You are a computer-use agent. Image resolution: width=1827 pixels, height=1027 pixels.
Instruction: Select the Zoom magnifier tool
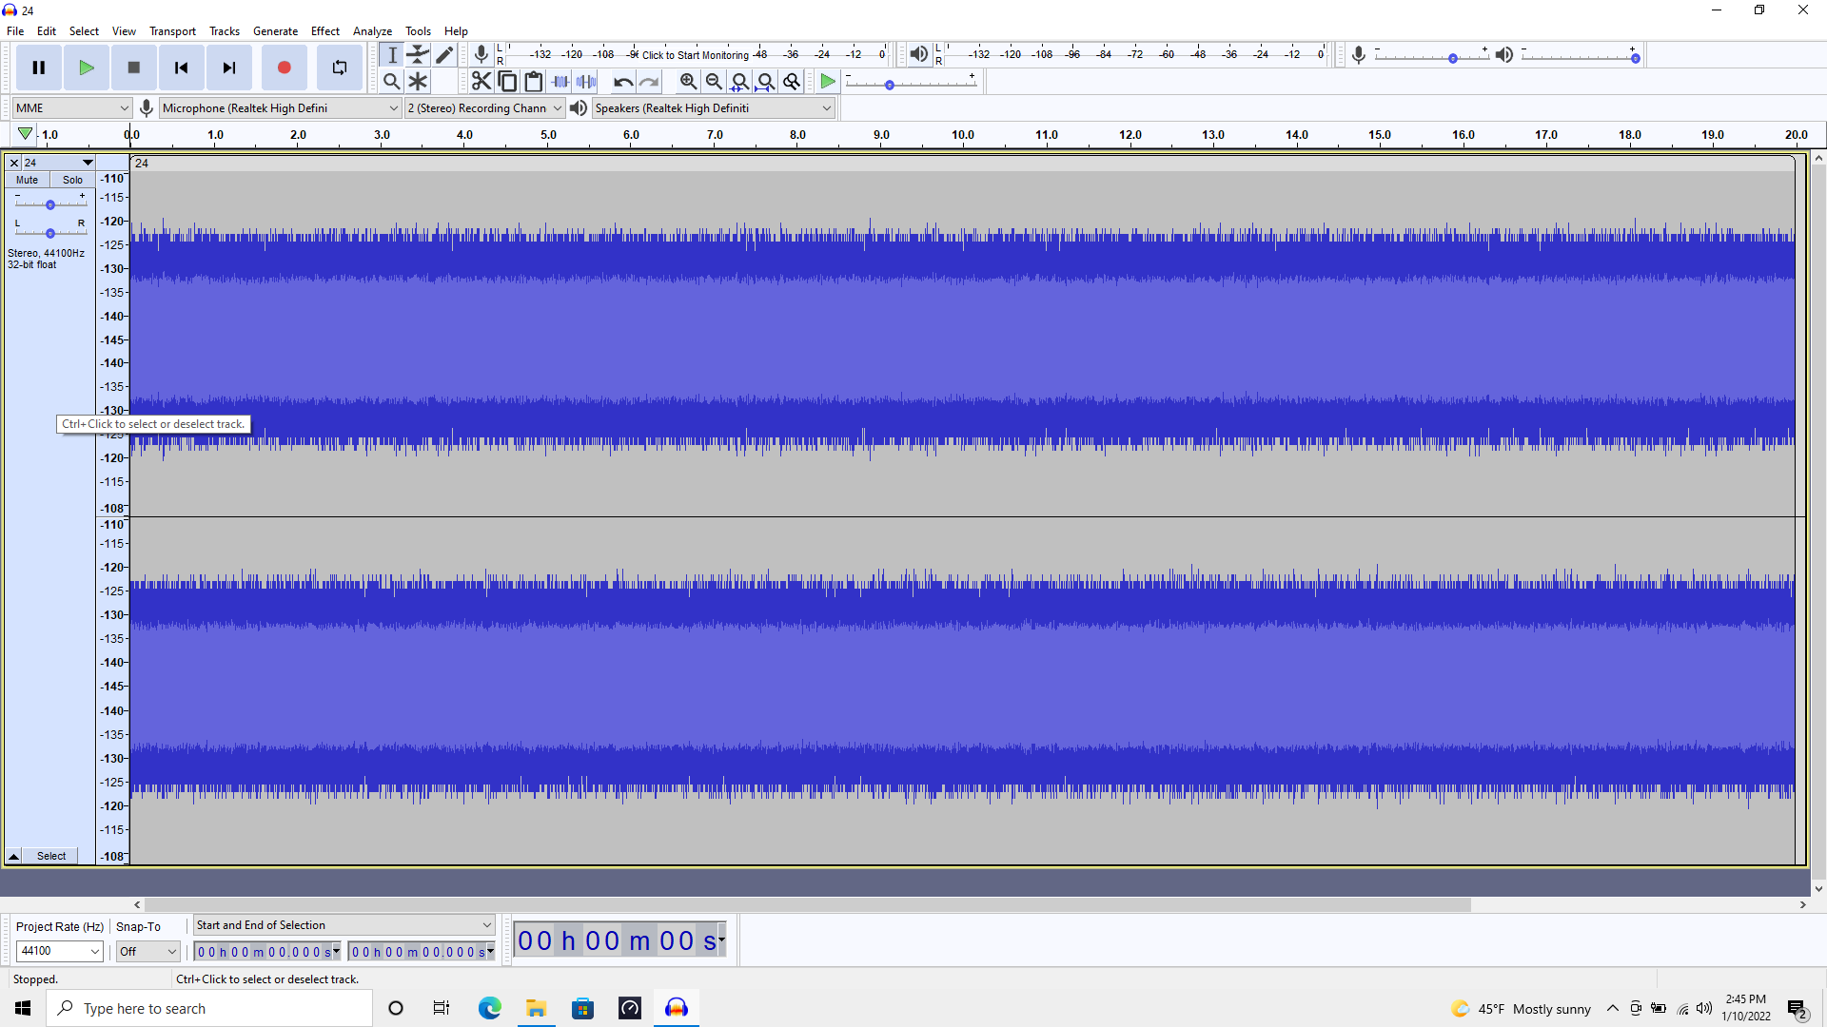coord(391,81)
